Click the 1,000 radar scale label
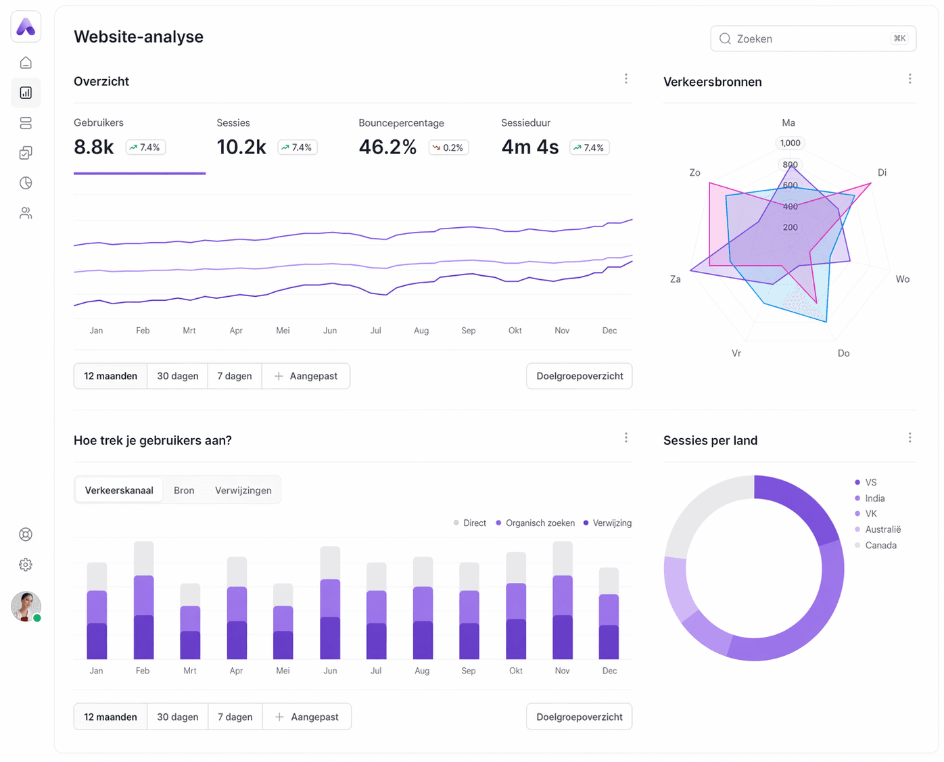The height and width of the screenshot is (762, 944). [x=790, y=143]
